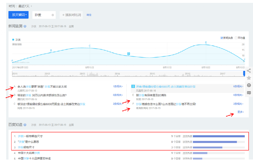The height and width of the screenshot is (162, 253).
Task: Open headline D about 济南 theft news
Action: click(x=166, y=87)
